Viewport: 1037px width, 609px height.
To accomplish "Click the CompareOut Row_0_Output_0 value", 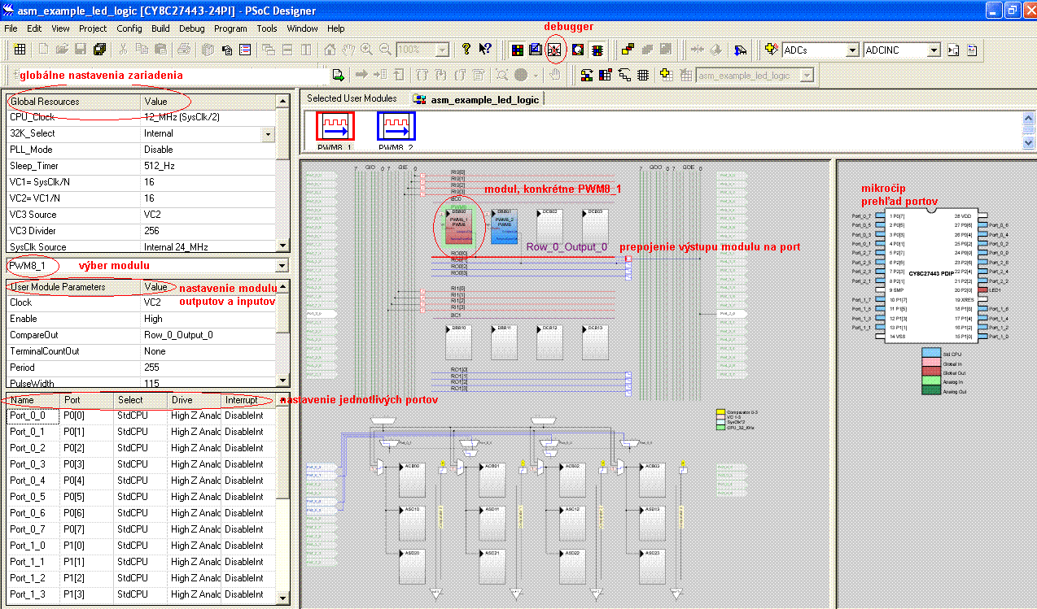I will coord(208,335).
